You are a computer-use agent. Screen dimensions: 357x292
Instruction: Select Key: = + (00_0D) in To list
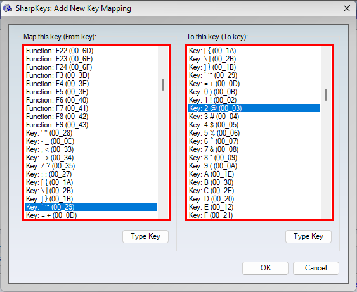coord(254,84)
